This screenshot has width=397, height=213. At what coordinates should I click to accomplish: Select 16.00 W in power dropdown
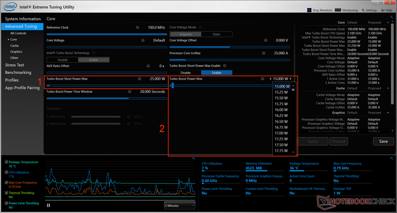281,110
